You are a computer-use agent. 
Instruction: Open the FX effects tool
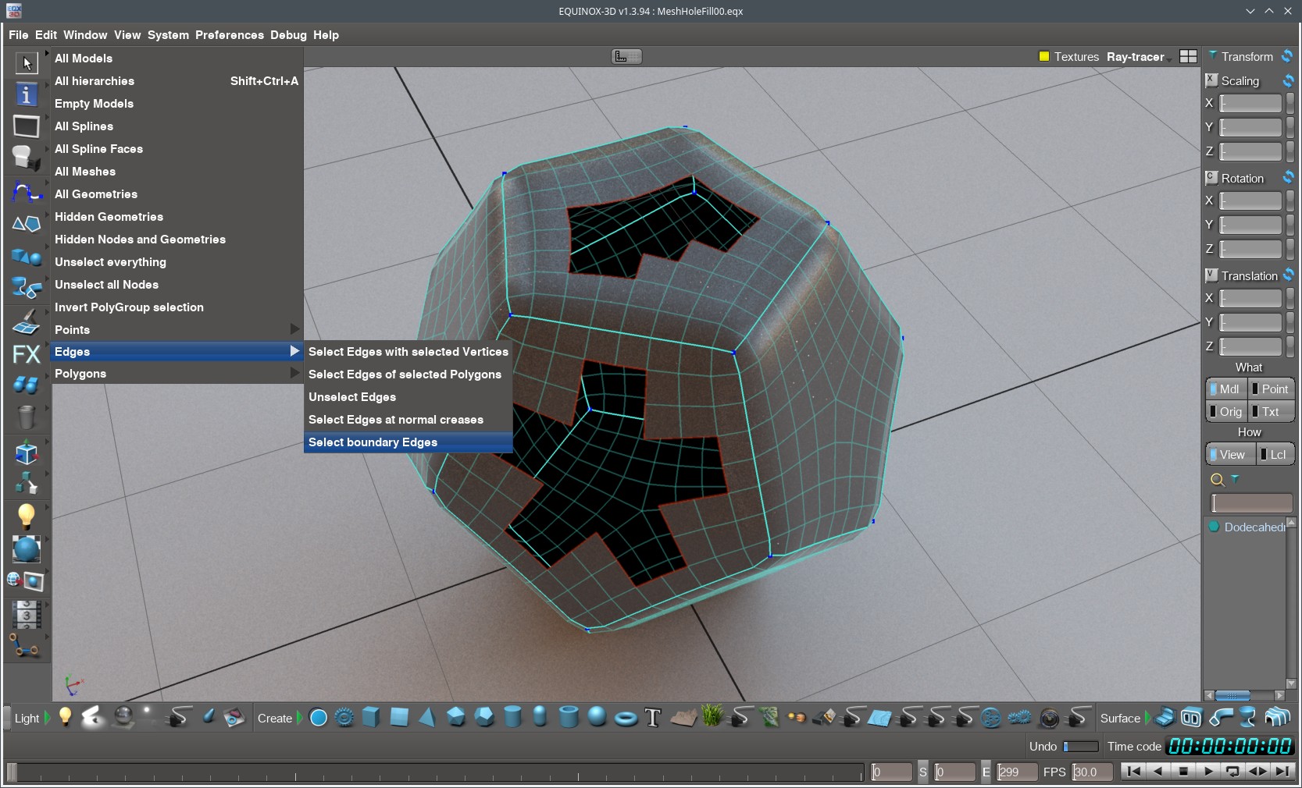27,355
